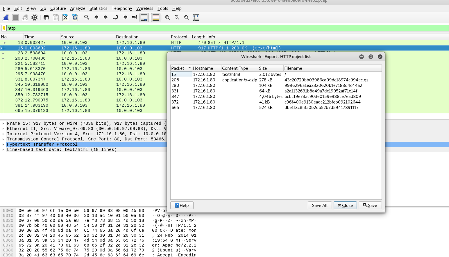The image size is (449, 257).
Task: Zoom in the main window text
Action: pos(167,17)
